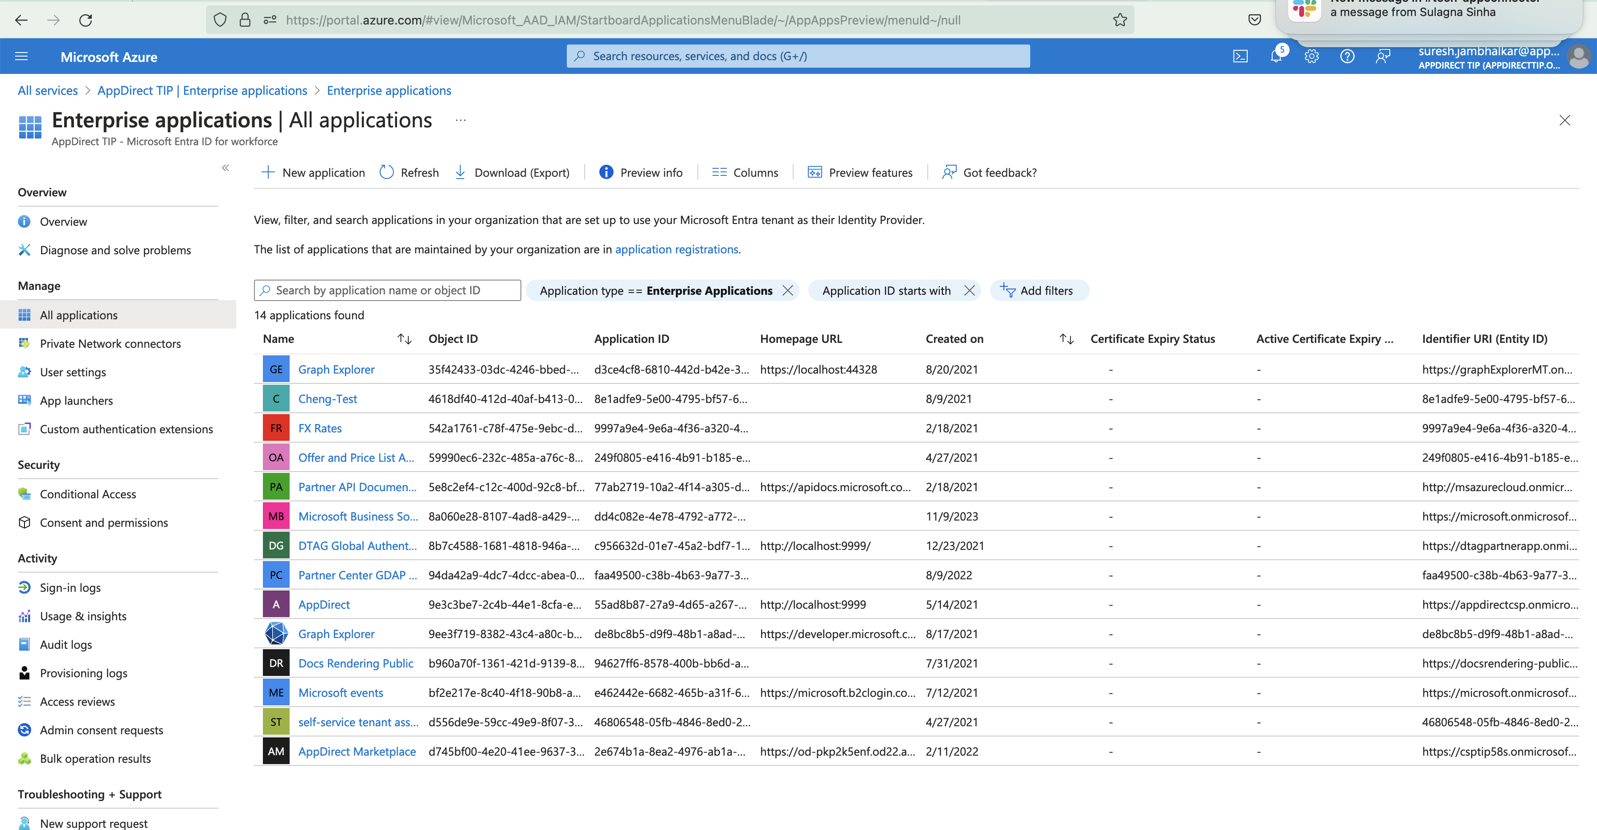Click the Azure global search box
The height and width of the screenshot is (830, 1597).
click(x=798, y=57)
